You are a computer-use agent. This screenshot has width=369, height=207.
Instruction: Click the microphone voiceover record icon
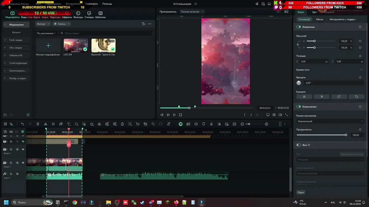pyautogui.click(x=211, y=124)
